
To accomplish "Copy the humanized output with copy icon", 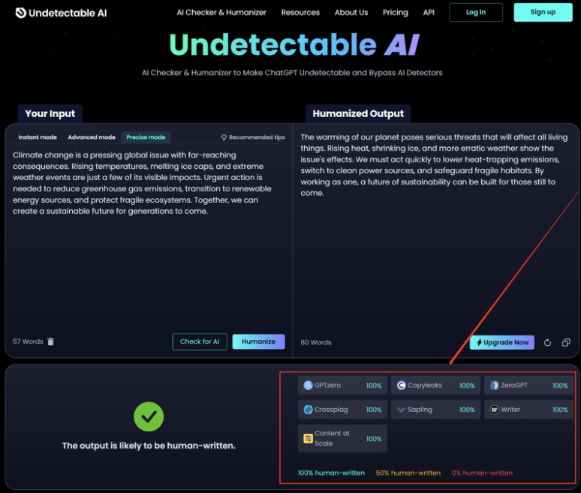I will coord(566,342).
